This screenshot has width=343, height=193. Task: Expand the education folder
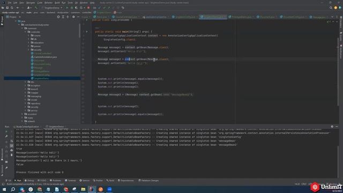tap(28, 43)
